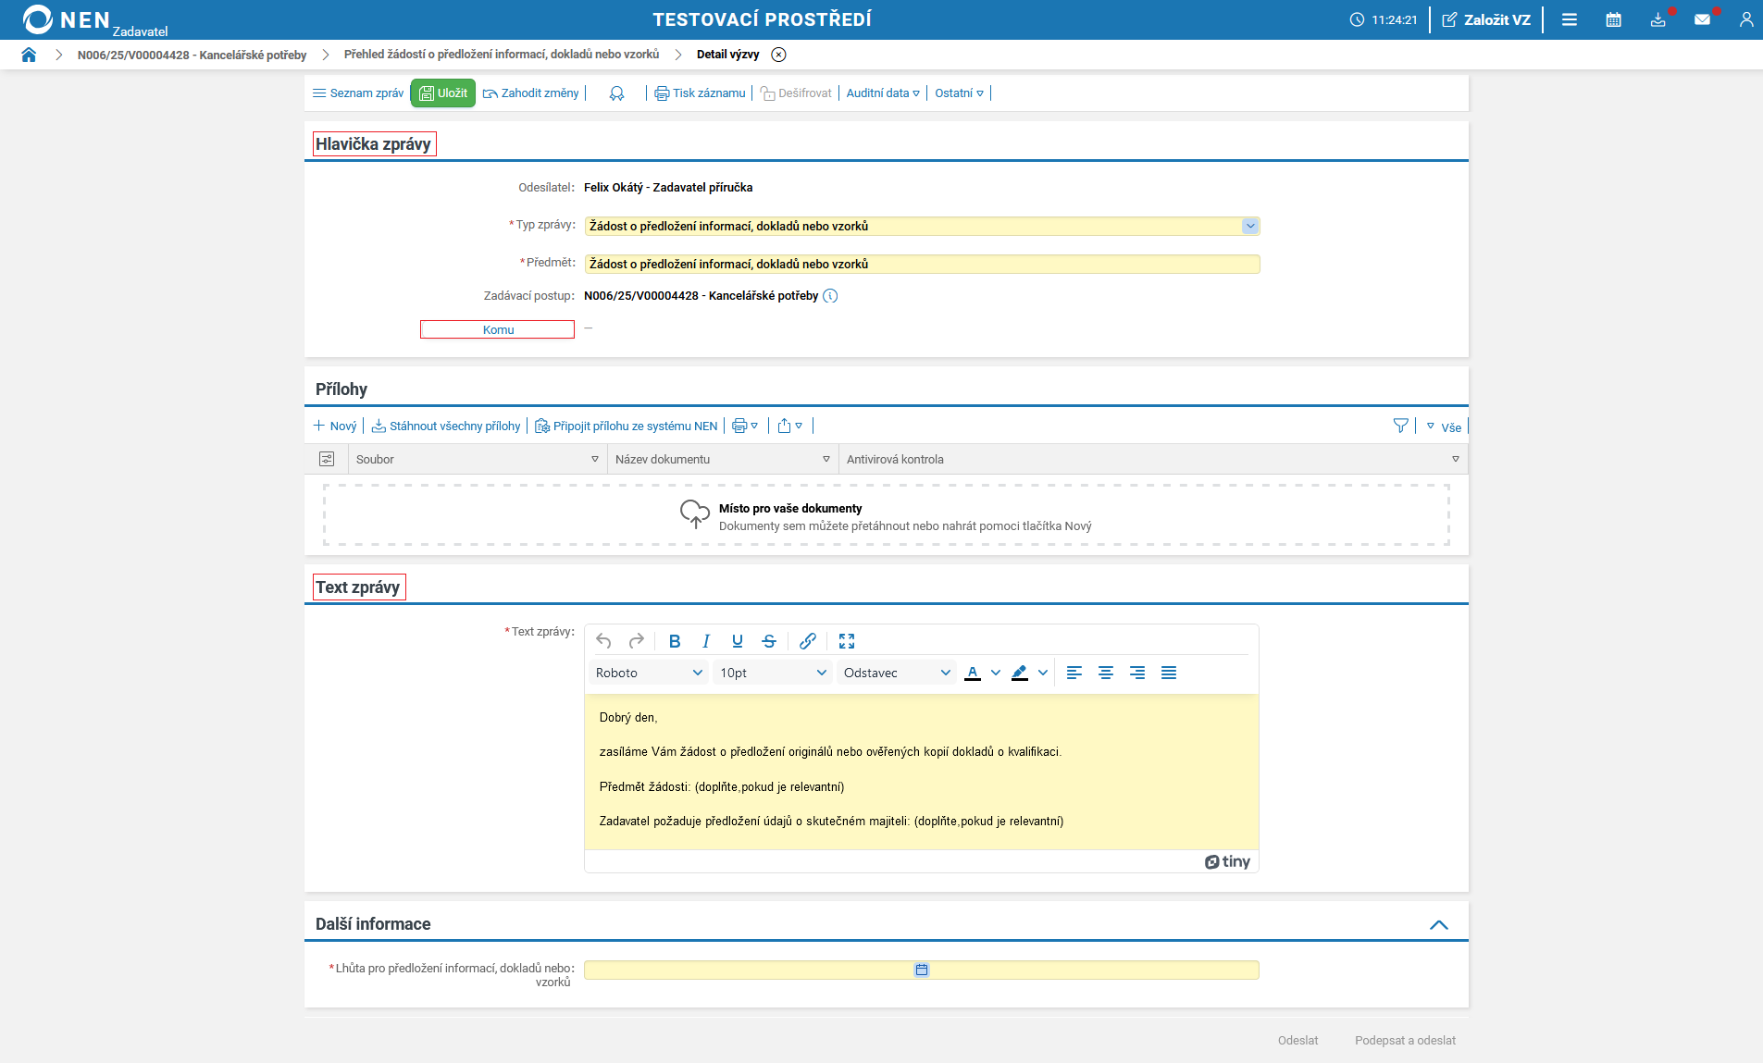
Task: Open the Ostatní menu
Action: point(959,93)
